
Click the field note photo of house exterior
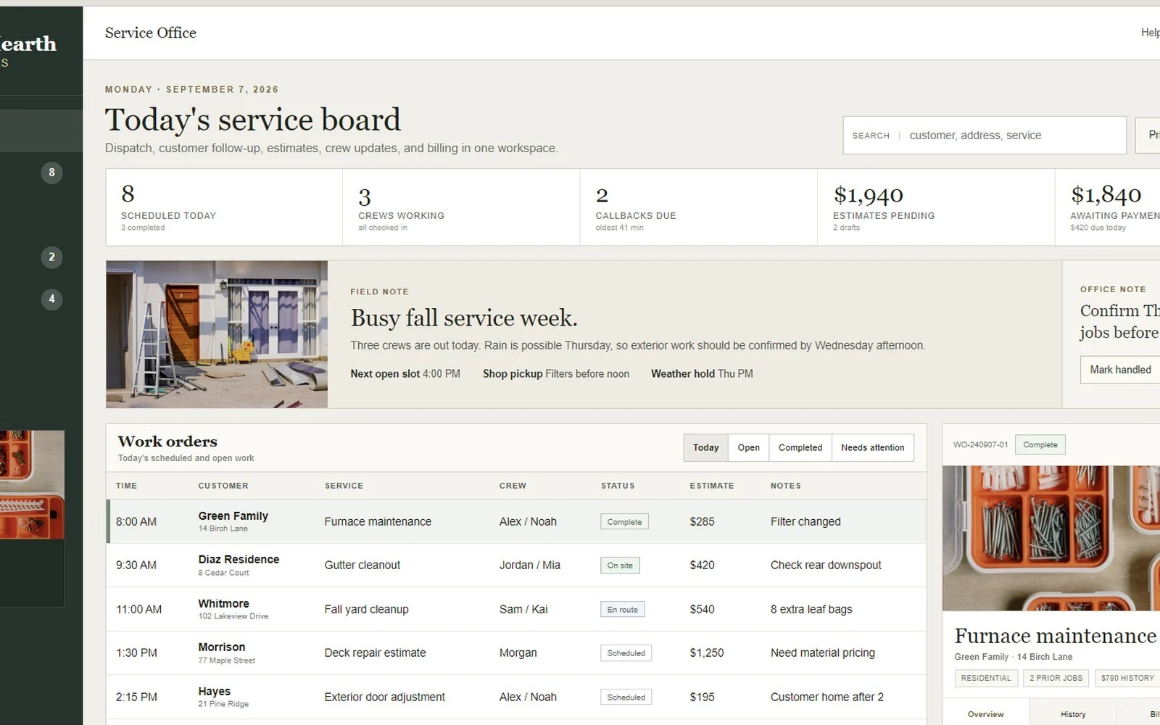click(217, 334)
